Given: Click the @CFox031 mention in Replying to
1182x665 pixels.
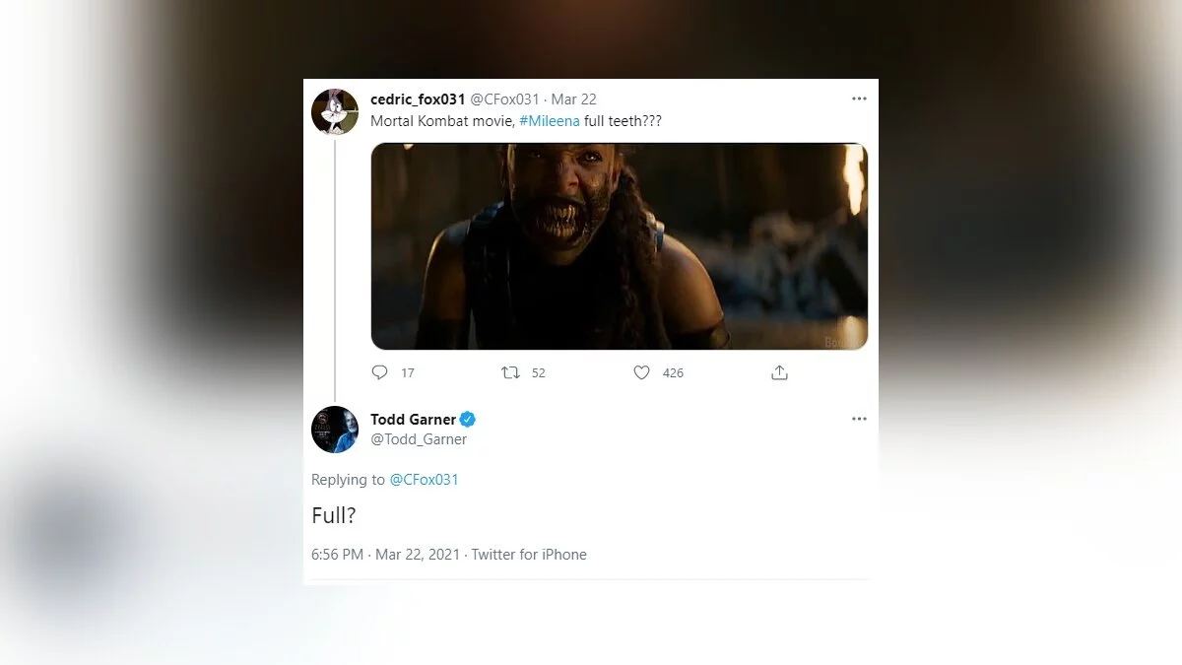Looking at the screenshot, I should click(x=424, y=480).
